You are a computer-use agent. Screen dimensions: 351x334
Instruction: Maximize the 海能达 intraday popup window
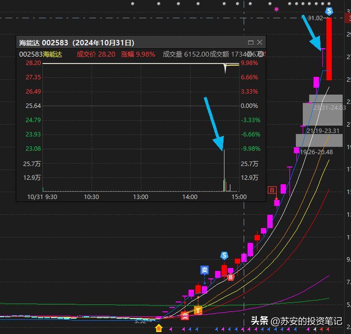tap(251, 43)
